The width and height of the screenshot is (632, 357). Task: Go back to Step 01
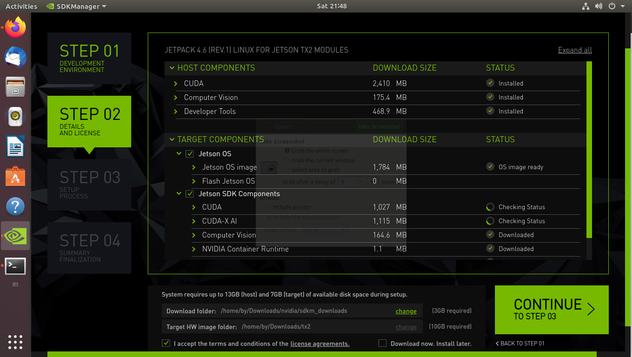pyautogui.click(x=520, y=344)
